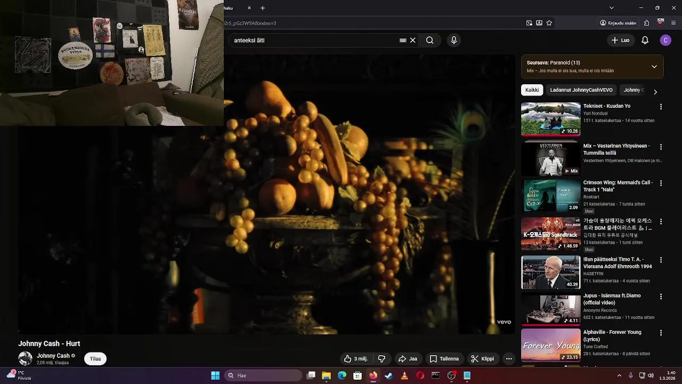Click the Tallenna save button
The height and width of the screenshot is (384, 682).
point(444,359)
